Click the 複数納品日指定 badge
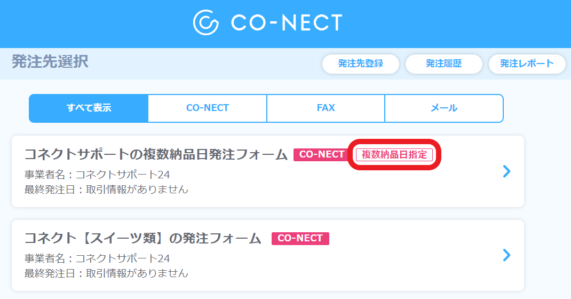Viewport: 571px width, 299px height. (394, 154)
